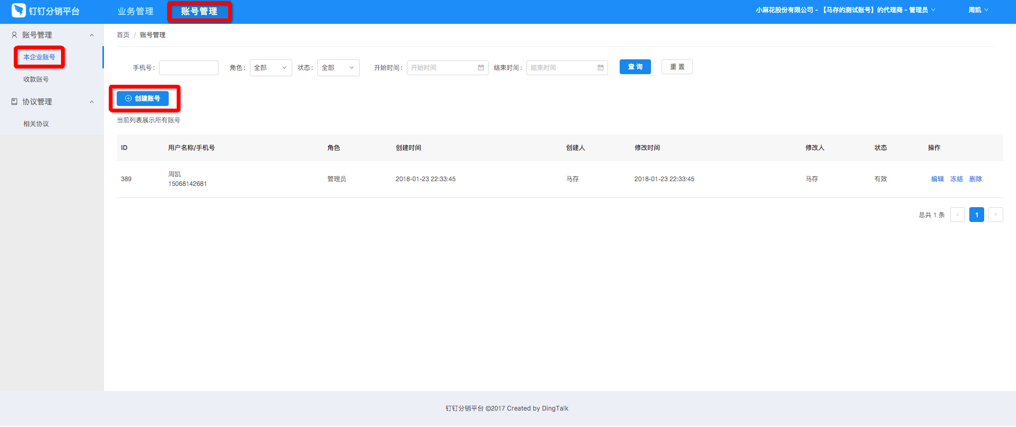Select page 1 in pagination
This screenshot has height=427, width=1016.
coord(977,215)
